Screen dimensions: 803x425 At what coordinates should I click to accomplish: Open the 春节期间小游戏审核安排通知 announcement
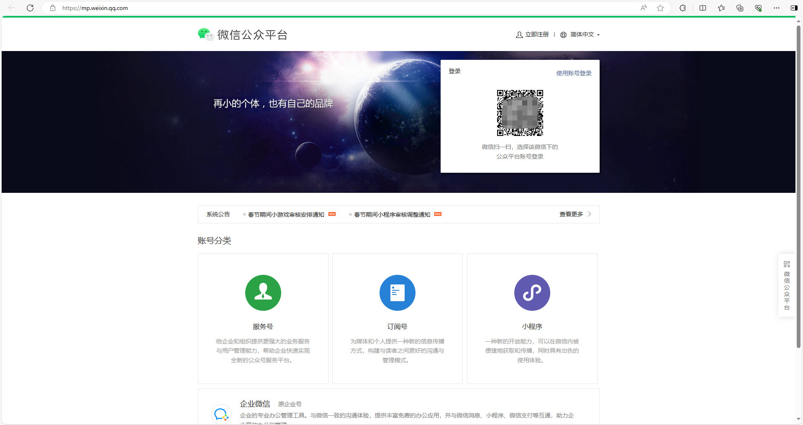(x=286, y=215)
